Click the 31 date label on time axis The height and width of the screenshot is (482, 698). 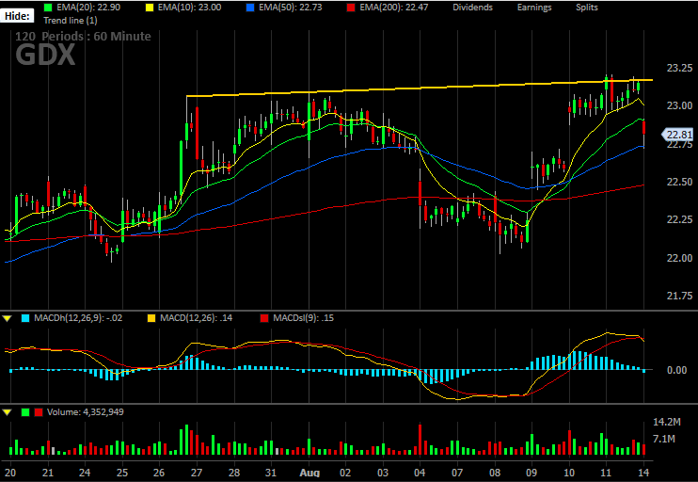pos(271,473)
